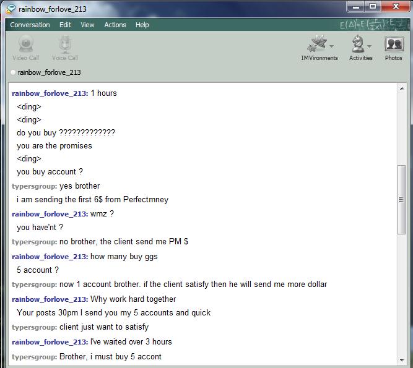Click the message "Why work hard together"

(x=133, y=299)
